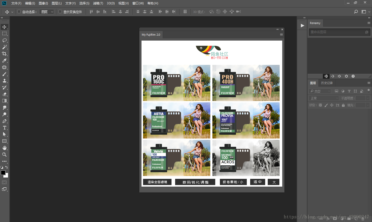Screen dimensions: 372x222
Task: Open the blend mode 正常 dropdown
Action: 324,98
